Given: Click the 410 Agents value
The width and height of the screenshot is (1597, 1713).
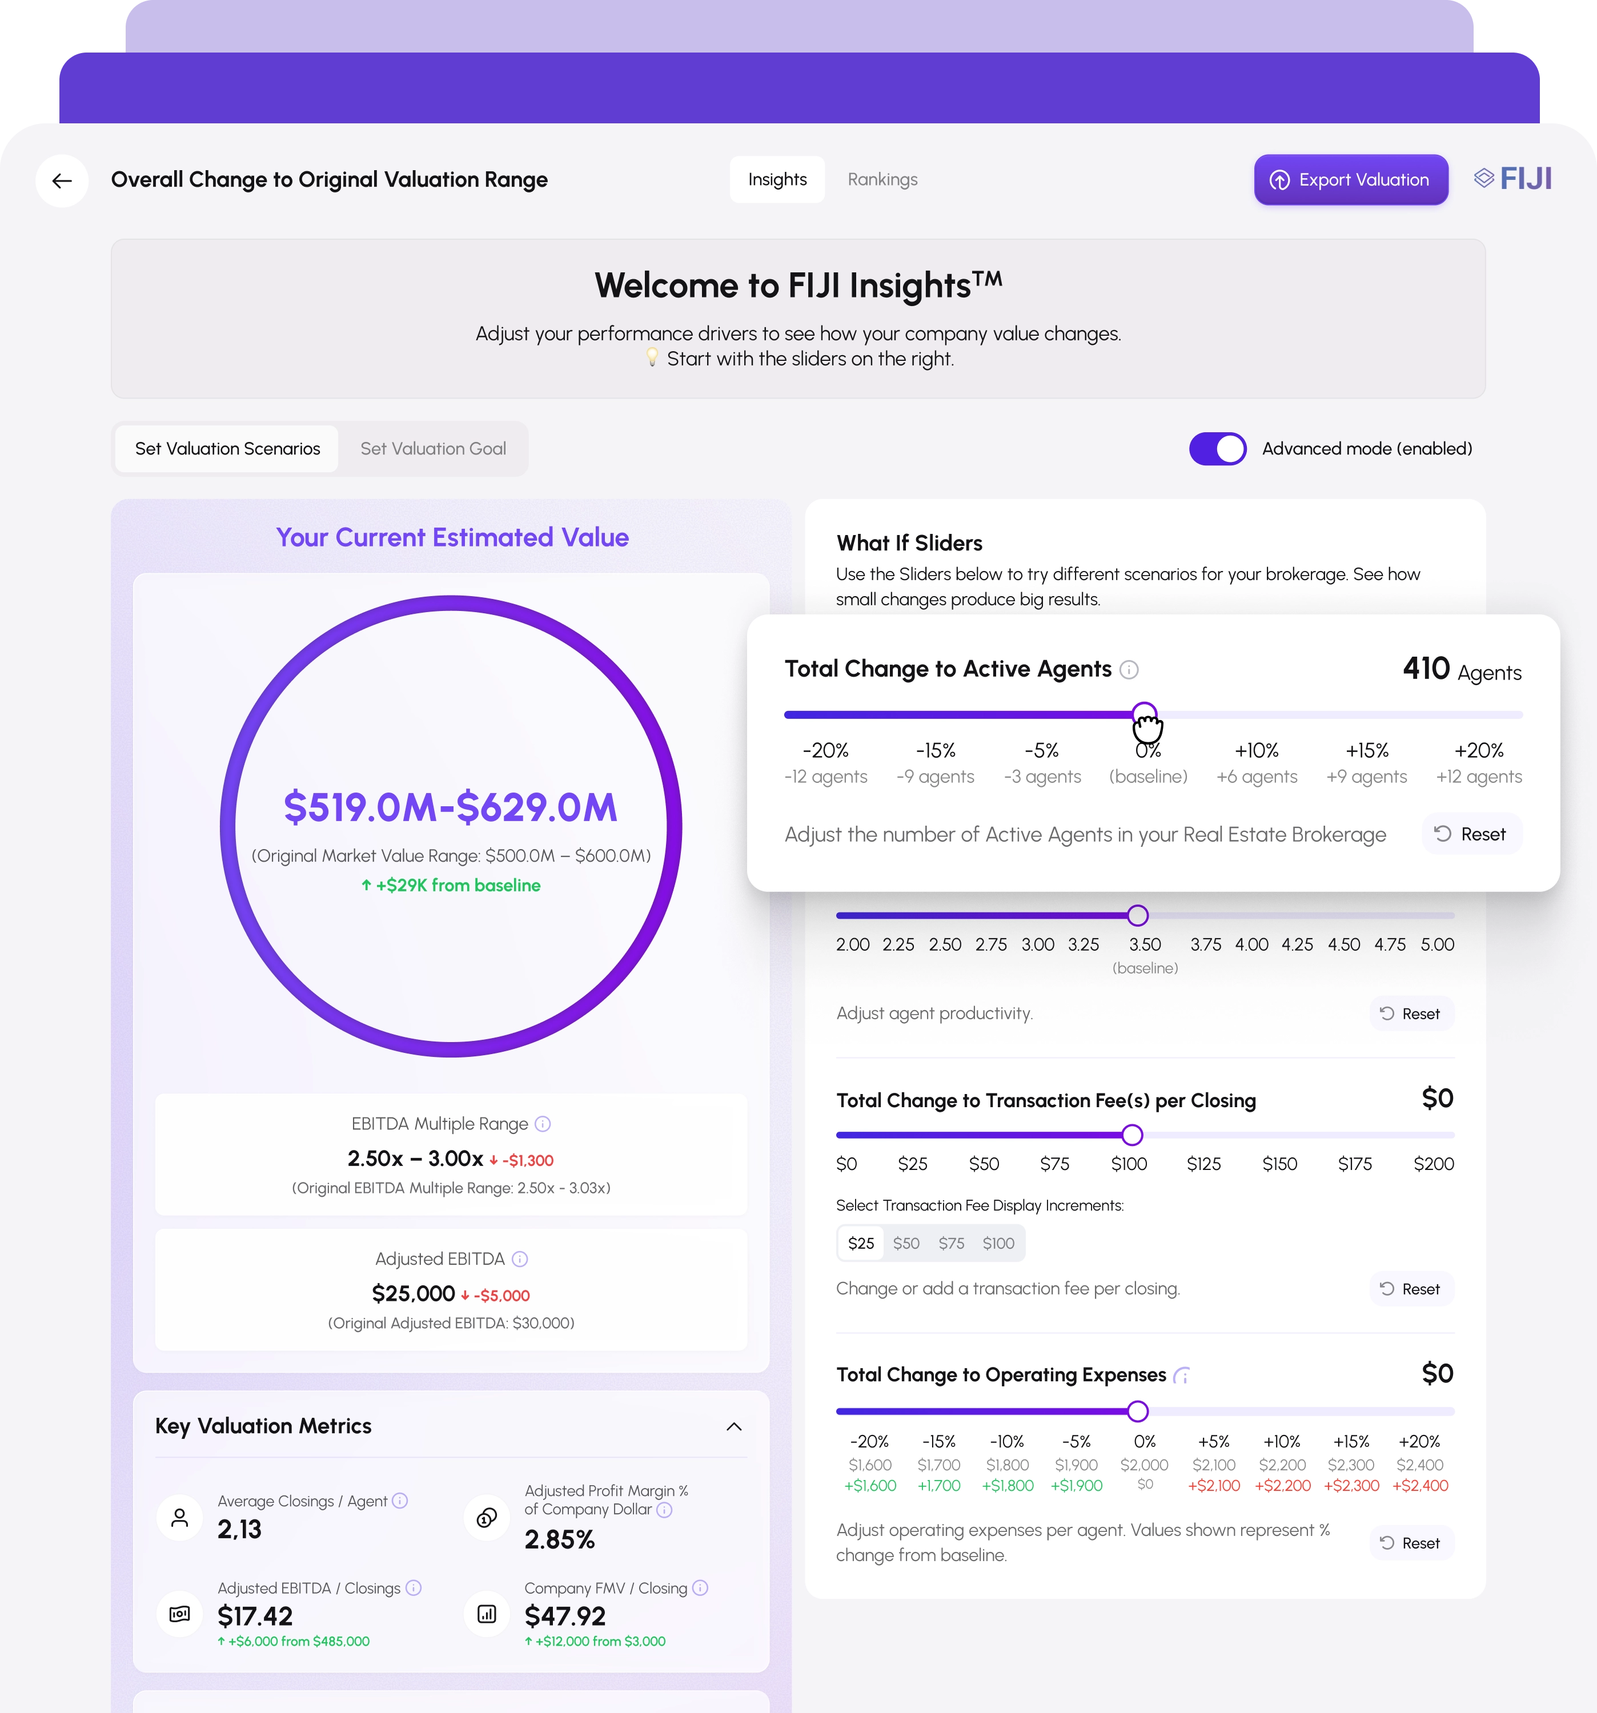Looking at the screenshot, I should tap(1462, 670).
